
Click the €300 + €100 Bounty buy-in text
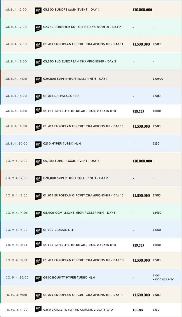pyautogui.click(x=163, y=277)
